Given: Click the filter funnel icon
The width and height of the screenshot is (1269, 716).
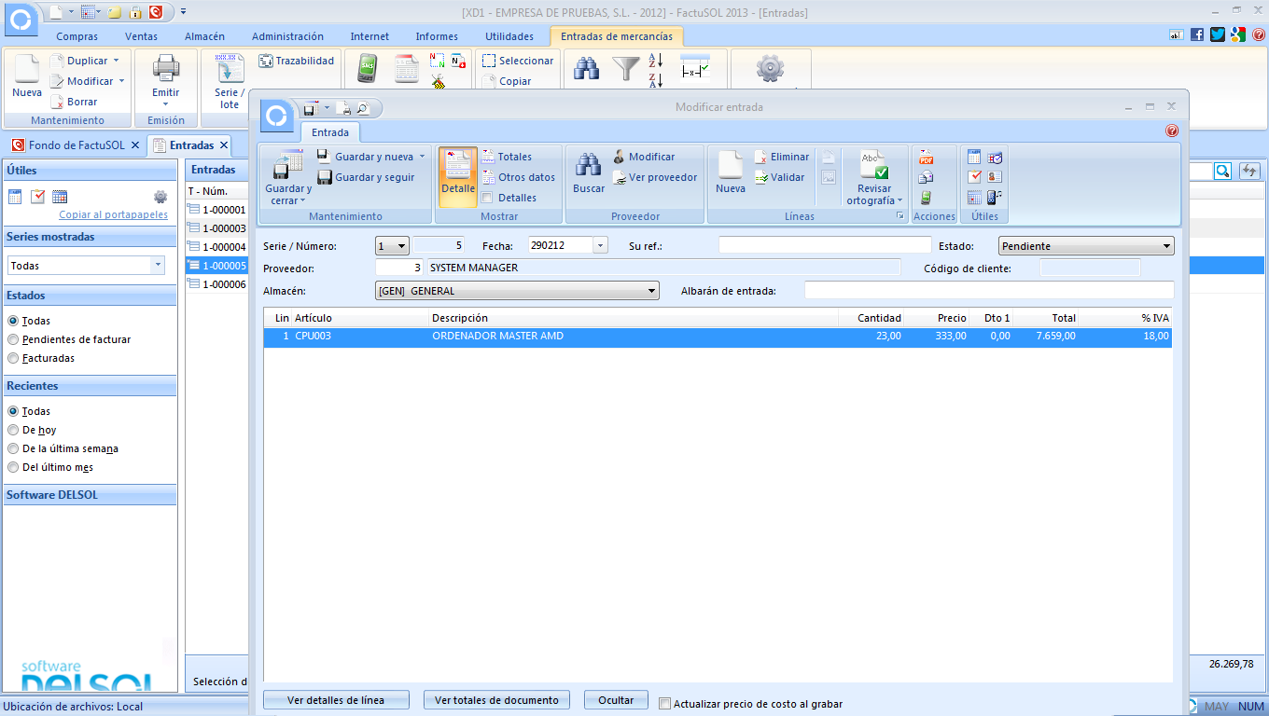Looking at the screenshot, I should pyautogui.click(x=626, y=68).
